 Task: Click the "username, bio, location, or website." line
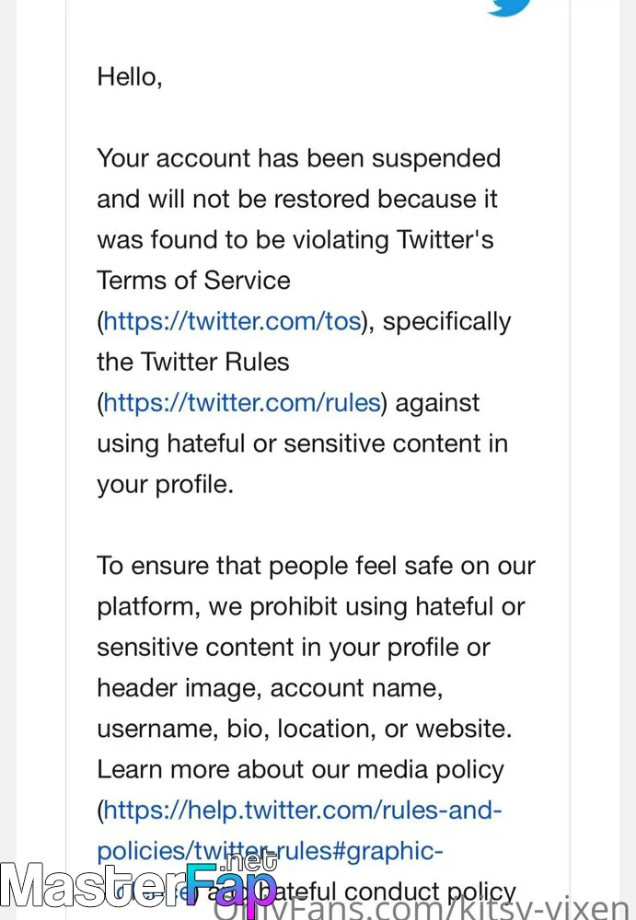pos(305,729)
